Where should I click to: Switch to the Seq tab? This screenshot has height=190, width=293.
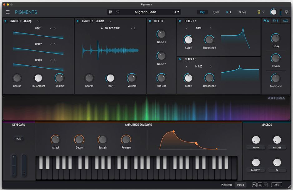(x=242, y=12)
